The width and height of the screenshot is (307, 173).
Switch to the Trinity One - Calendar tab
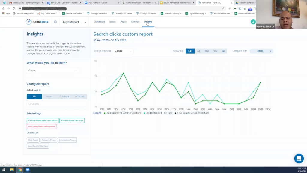(x=64, y=3)
